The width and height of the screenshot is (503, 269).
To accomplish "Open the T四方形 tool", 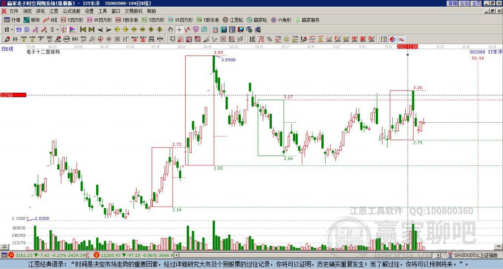I will tap(153, 20).
